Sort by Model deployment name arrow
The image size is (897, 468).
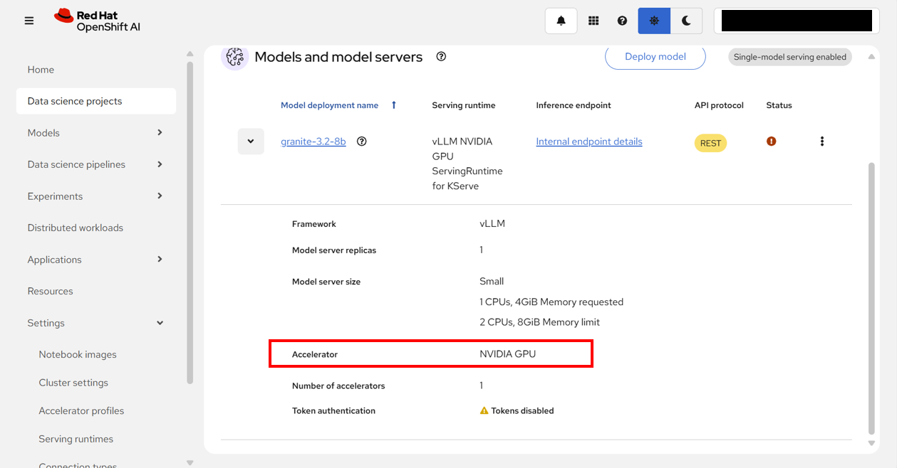[x=393, y=105]
